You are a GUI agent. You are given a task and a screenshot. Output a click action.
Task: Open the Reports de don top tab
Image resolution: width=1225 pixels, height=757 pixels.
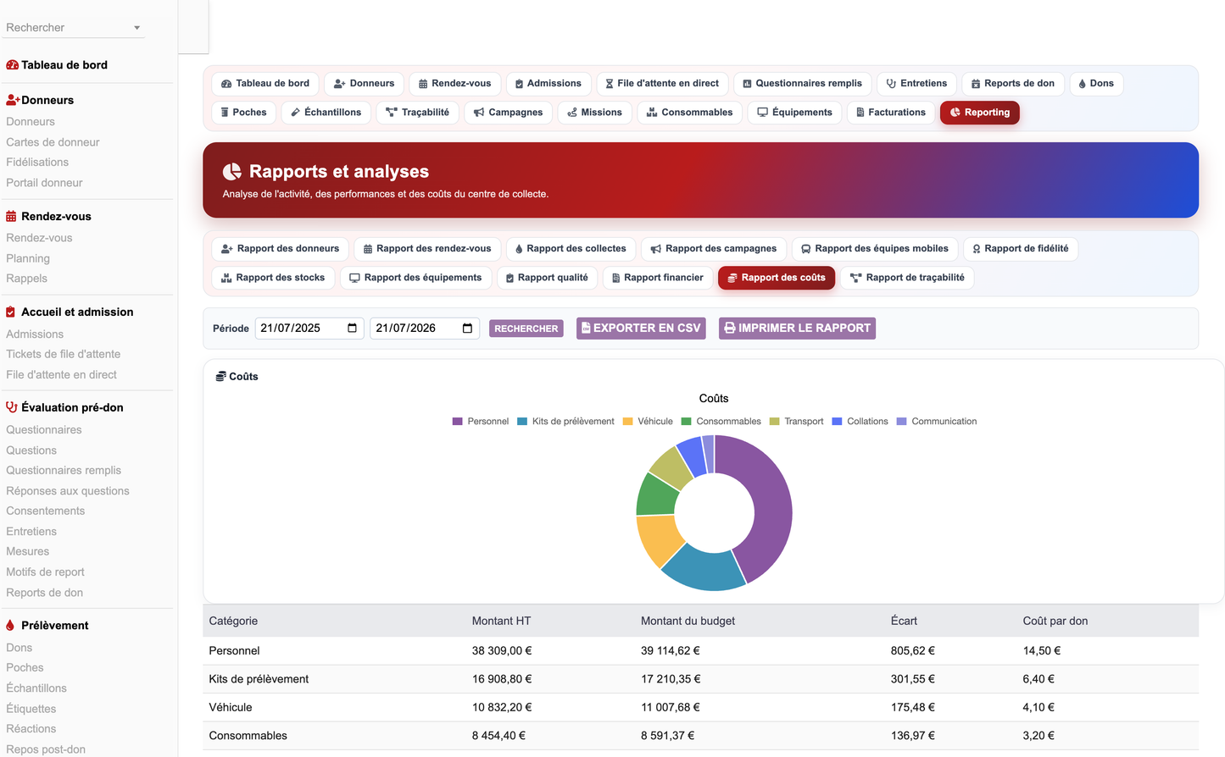click(1013, 84)
